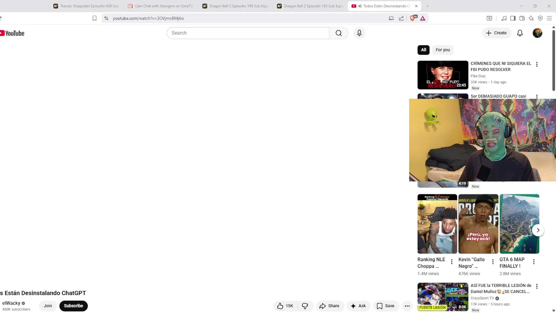The width and height of the screenshot is (556, 313).
Task: Open options for Ranking NLE Choppa short
Action: (x=451, y=262)
